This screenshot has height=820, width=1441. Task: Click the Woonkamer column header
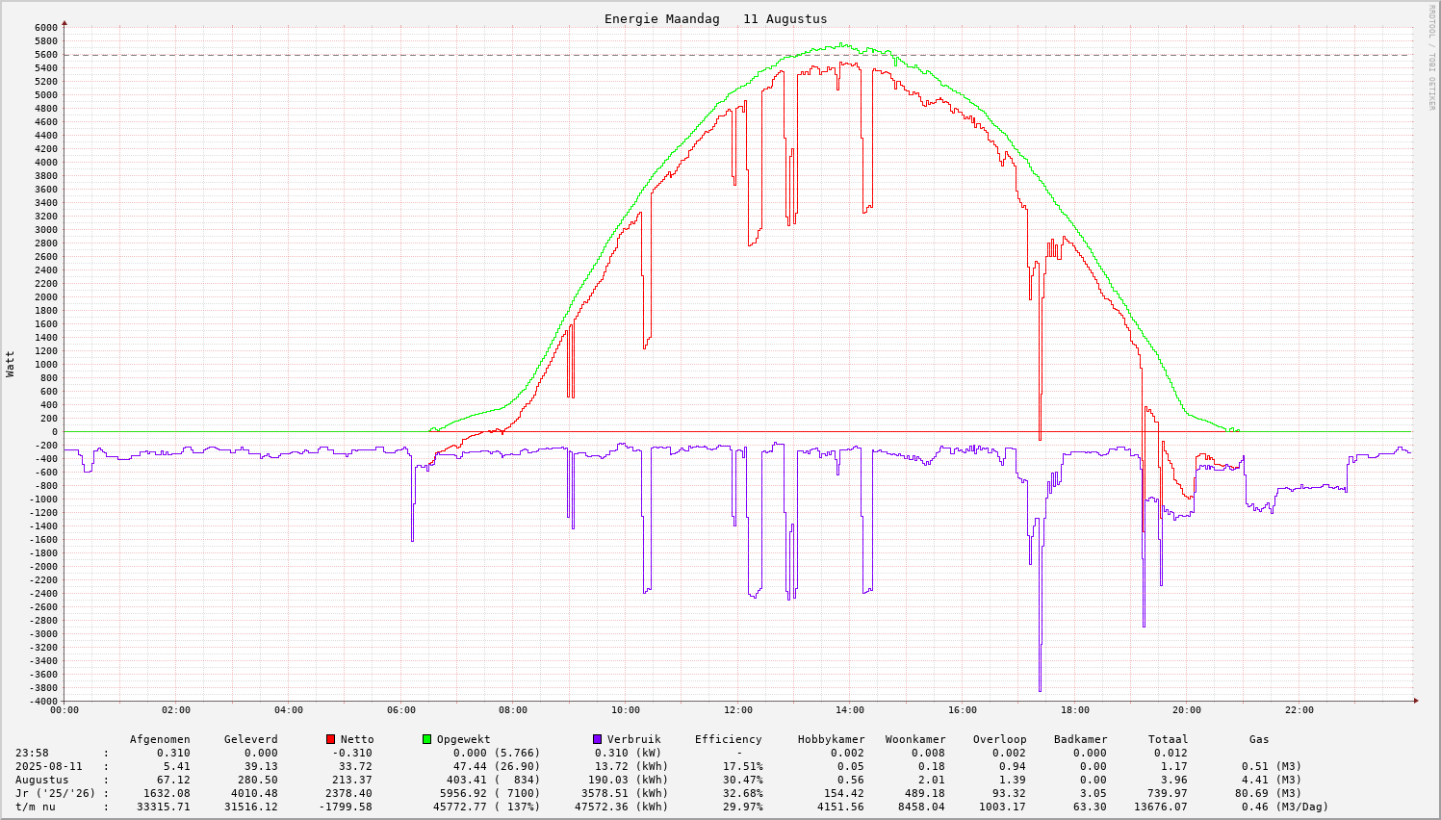coord(915,739)
